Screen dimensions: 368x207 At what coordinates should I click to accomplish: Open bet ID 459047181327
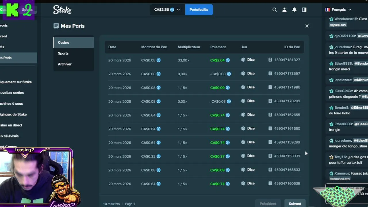[284, 60]
